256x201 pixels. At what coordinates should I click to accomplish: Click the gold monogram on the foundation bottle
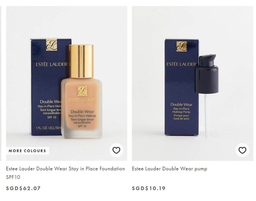pyautogui.click(x=82, y=91)
